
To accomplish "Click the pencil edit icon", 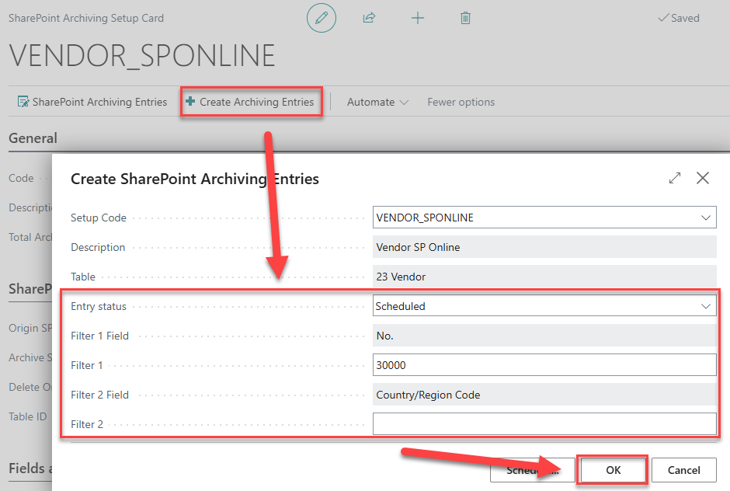I will [321, 18].
